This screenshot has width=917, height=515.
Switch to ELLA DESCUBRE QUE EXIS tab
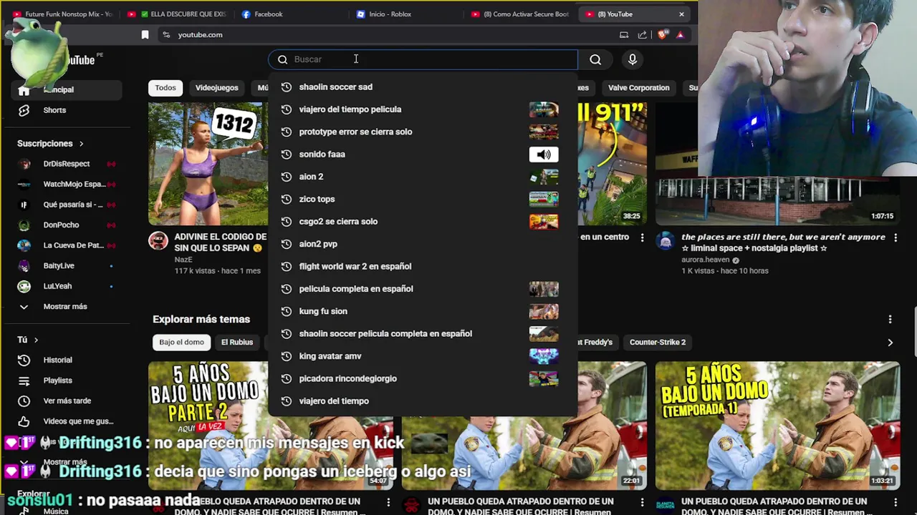click(x=176, y=14)
